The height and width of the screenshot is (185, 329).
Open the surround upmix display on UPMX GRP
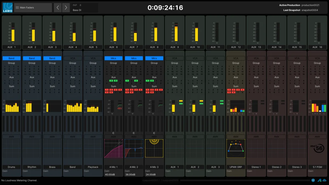pyautogui.click(x=236, y=148)
